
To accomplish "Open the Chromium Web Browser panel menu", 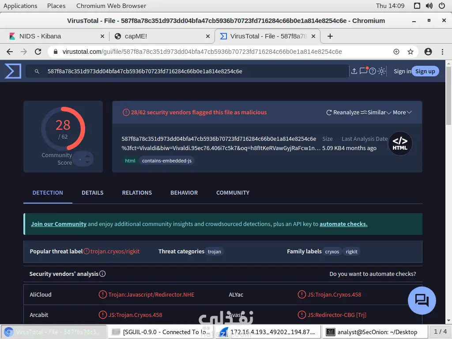I will click(x=111, y=6).
